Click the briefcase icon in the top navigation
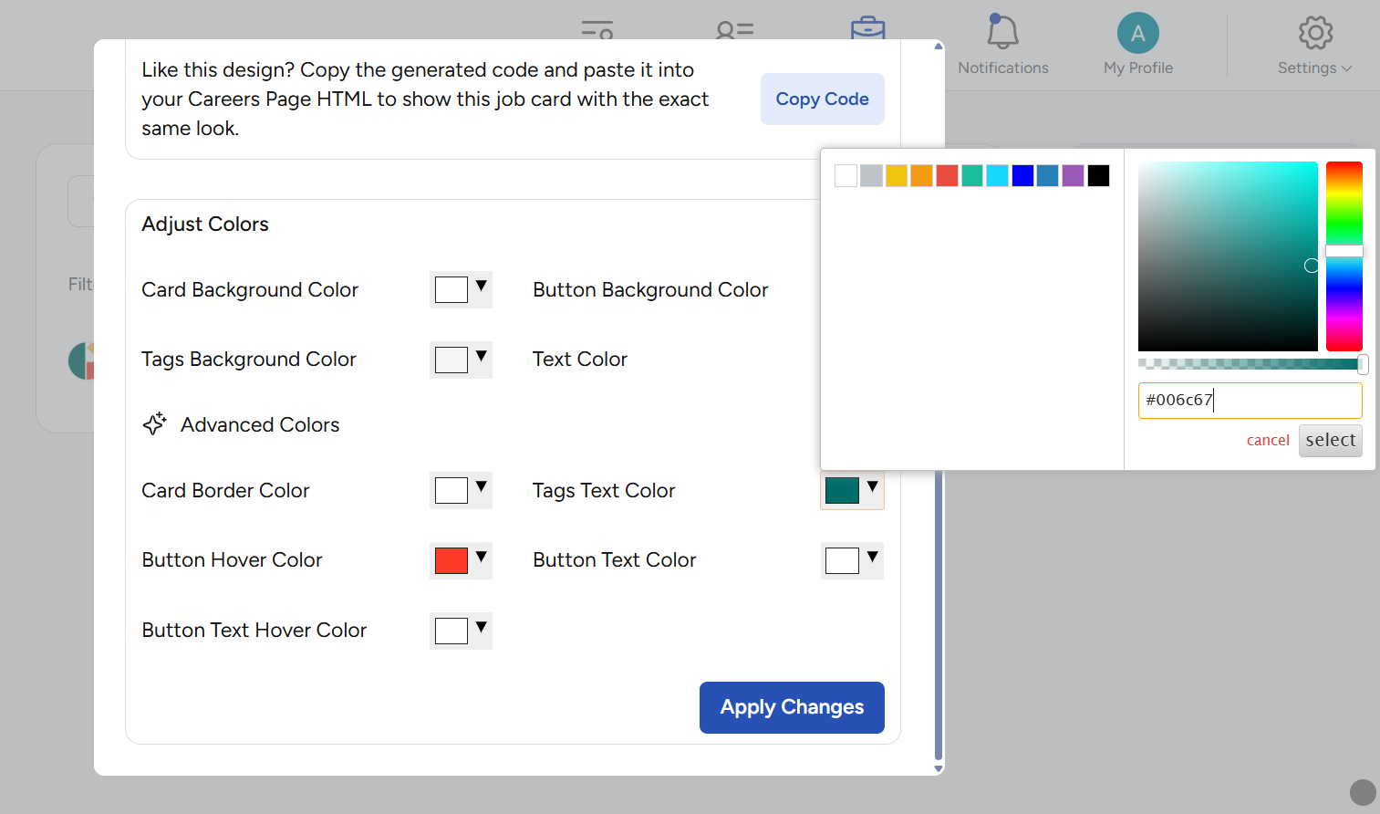This screenshot has width=1380, height=814. click(867, 28)
